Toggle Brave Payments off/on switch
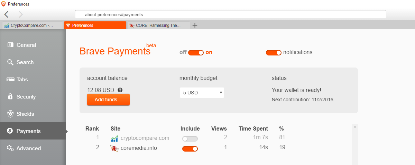This screenshot has height=165, width=415. pyautogui.click(x=196, y=52)
